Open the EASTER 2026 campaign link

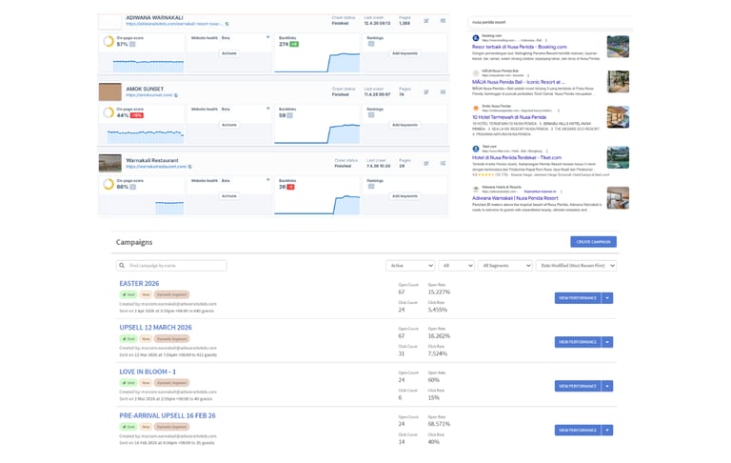click(139, 283)
